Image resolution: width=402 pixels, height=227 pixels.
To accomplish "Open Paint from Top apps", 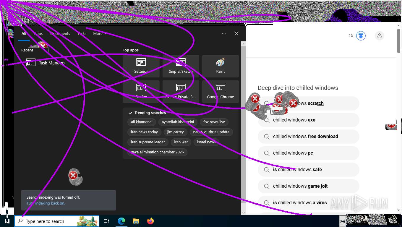I will (220, 66).
